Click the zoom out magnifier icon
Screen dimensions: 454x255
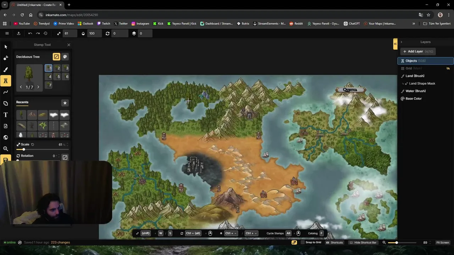384,243
